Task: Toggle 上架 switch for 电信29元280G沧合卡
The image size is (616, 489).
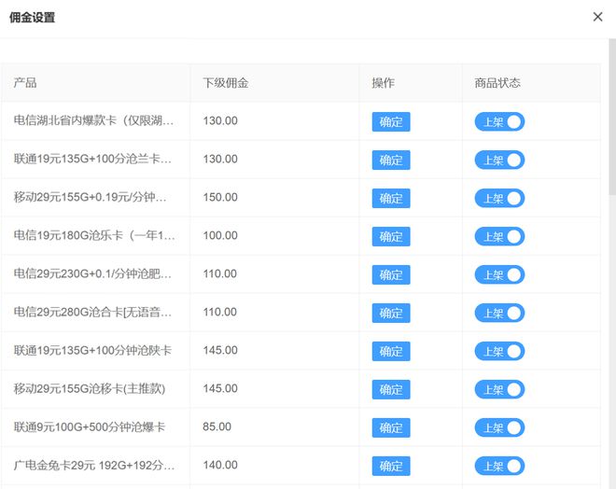Action: tap(499, 313)
